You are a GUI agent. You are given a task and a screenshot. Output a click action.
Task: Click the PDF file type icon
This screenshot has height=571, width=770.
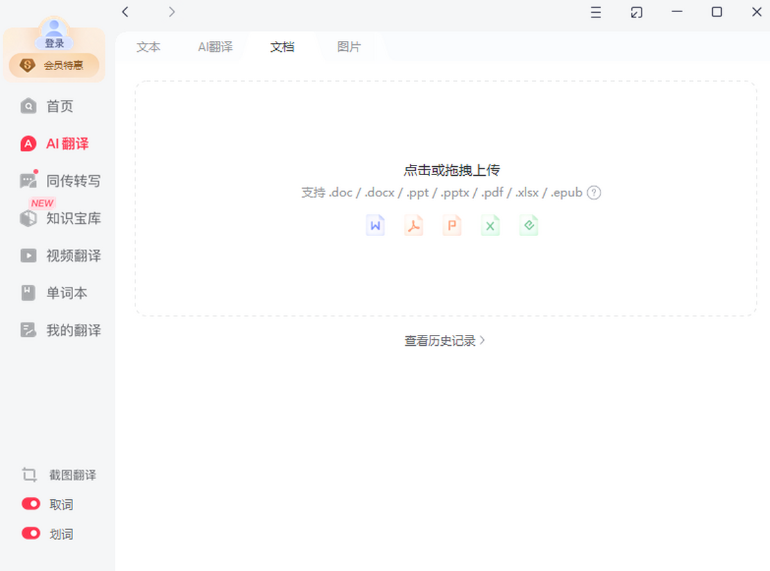tap(414, 225)
